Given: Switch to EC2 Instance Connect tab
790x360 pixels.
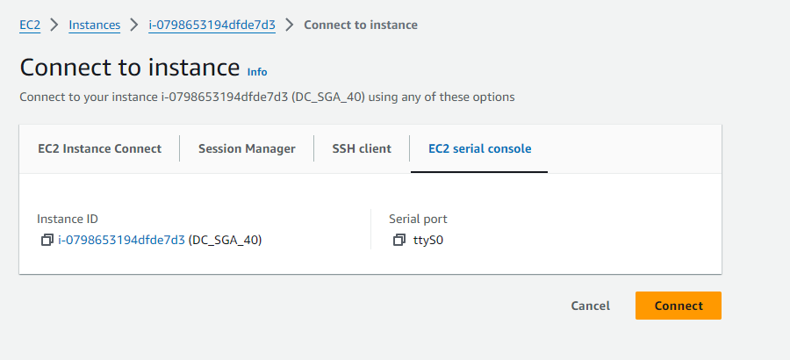Looking at the screenshot, I should pyautogui.click(x=100, y=148).
